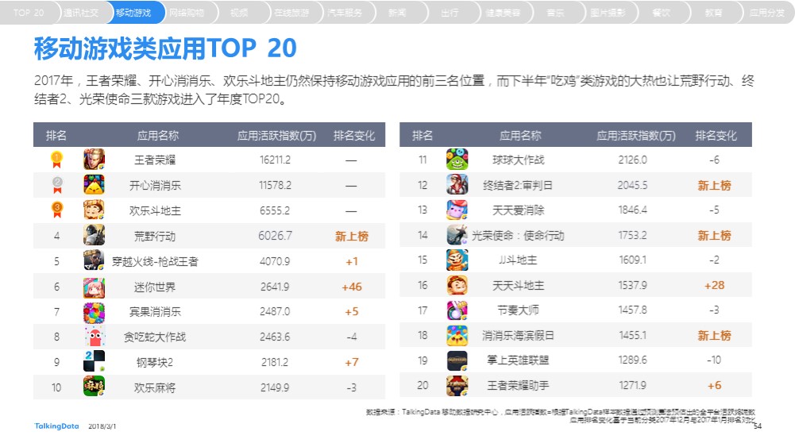Click the bronze rank 3 medal

pos(57,210)
